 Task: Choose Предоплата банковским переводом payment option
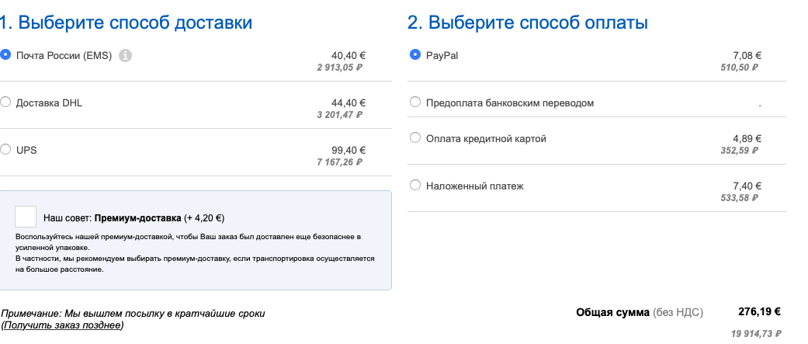[415, 102]
